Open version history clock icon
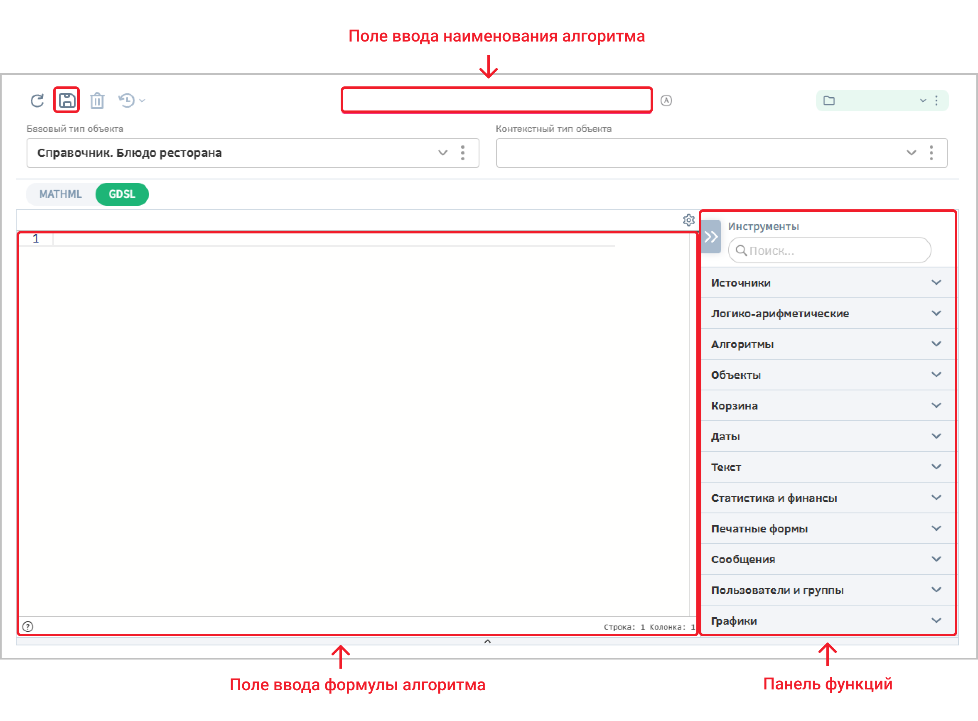978x721 pixels. [128, 101]
